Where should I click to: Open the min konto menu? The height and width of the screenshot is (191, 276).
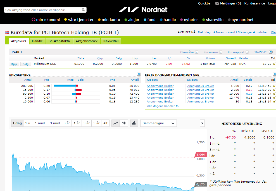pos(109,20)
